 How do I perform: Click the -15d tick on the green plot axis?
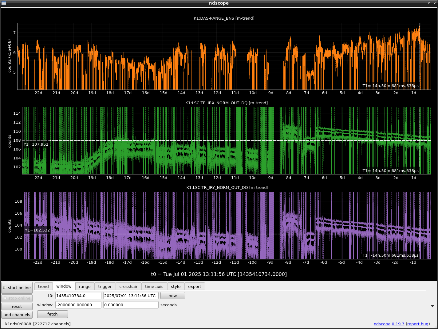pos(163,178)
